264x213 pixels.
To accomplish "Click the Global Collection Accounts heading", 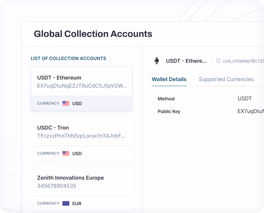I will 93,34.
